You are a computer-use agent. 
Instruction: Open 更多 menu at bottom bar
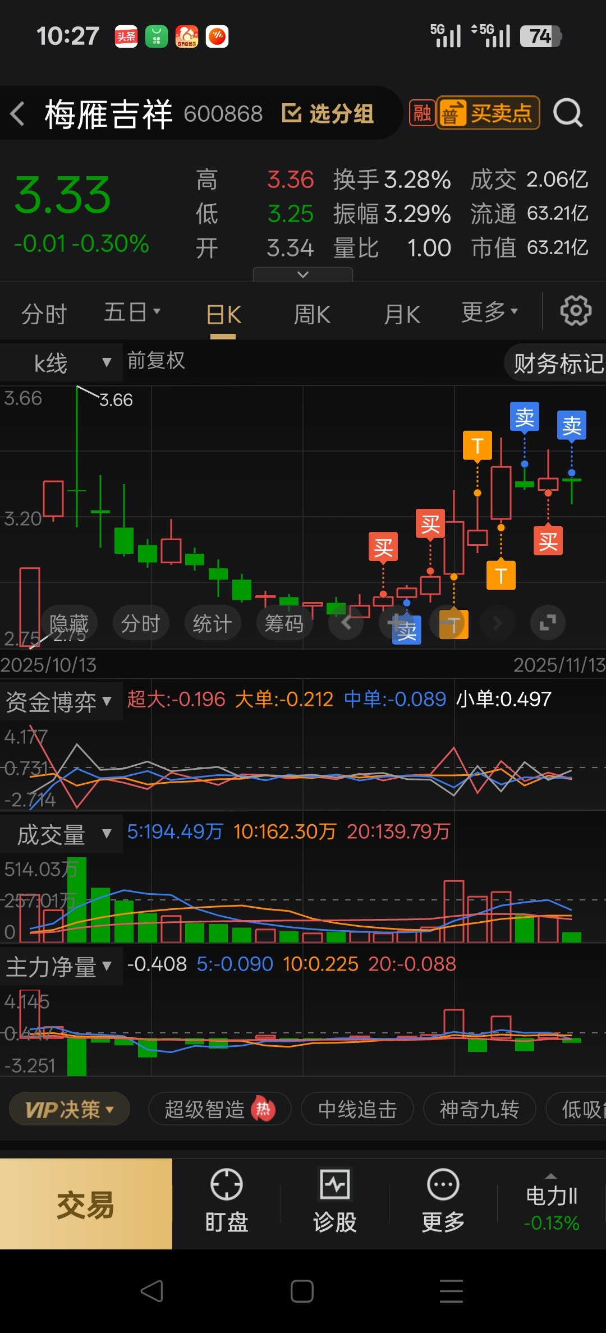[443, 1201]
